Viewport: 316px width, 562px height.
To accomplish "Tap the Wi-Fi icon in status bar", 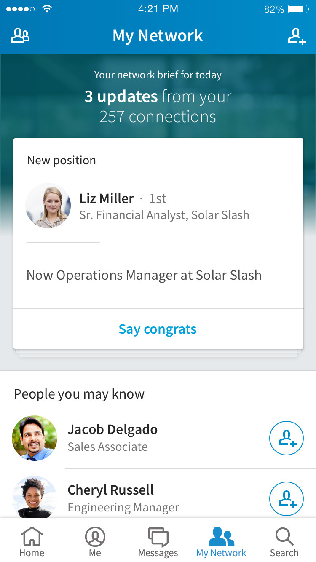I will click(47, 9).
